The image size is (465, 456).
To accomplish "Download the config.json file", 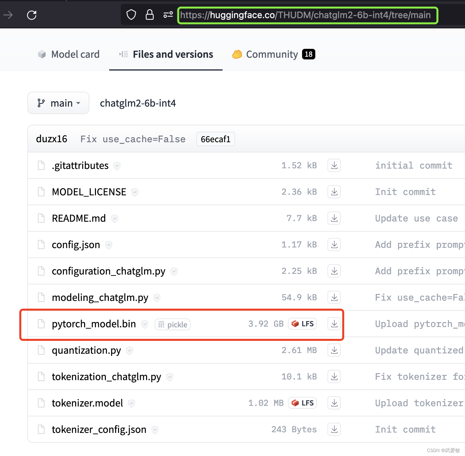I will coord(334,244).
